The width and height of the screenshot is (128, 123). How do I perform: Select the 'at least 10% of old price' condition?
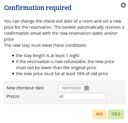tap(62, 74)
